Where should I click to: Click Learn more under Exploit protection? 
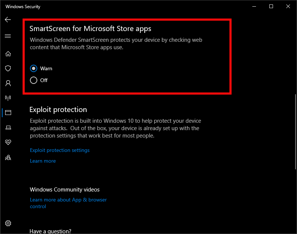(43, 161)
